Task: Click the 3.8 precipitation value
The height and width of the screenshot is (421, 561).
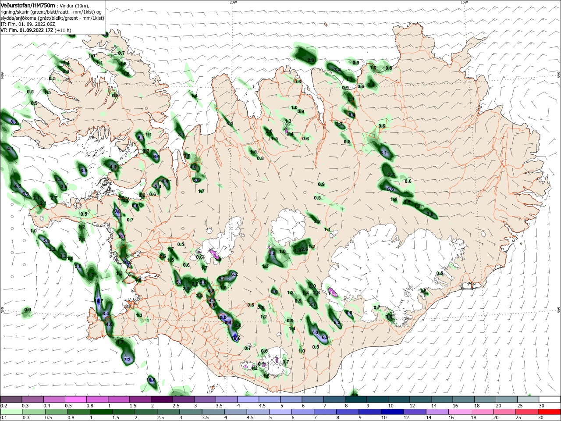Action: (272, 253)
